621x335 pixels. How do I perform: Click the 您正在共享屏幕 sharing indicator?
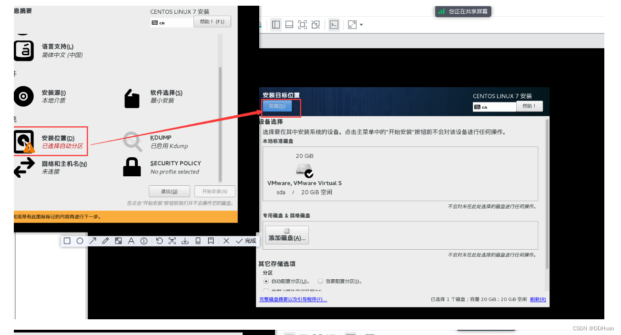[463, 11]
